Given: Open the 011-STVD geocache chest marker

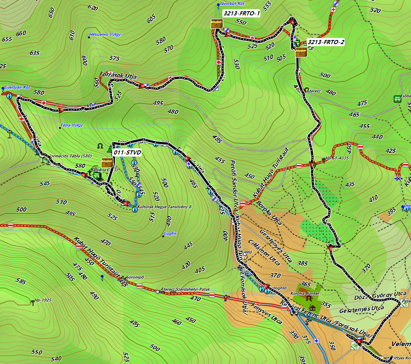Looking at the screenshot, I should click(x=107, y=162).
